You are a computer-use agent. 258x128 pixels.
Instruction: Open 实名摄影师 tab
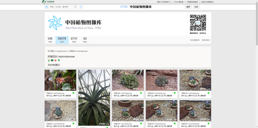pyautogui.click(x=195, y=40)
